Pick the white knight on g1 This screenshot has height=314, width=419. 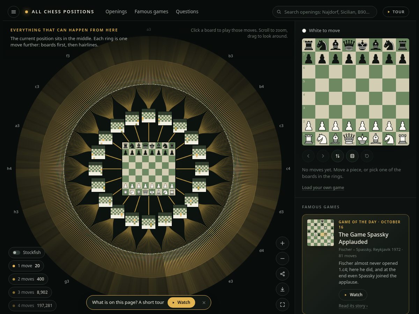tap(389, 139)
